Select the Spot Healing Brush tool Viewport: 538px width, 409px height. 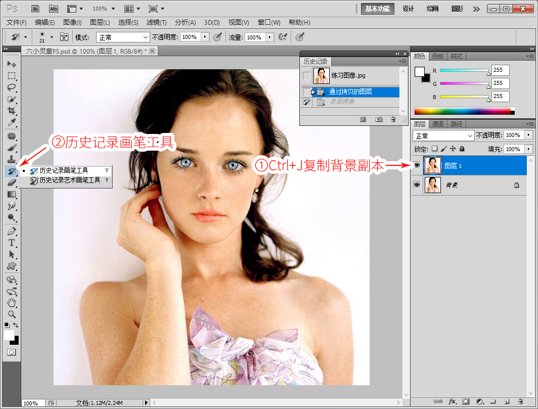[12, 136]
